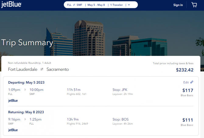The height and width of the screenshot is (138, 204).
Task: Click the jetBlue airline logo in departing flight
Action: coord(13,100)
